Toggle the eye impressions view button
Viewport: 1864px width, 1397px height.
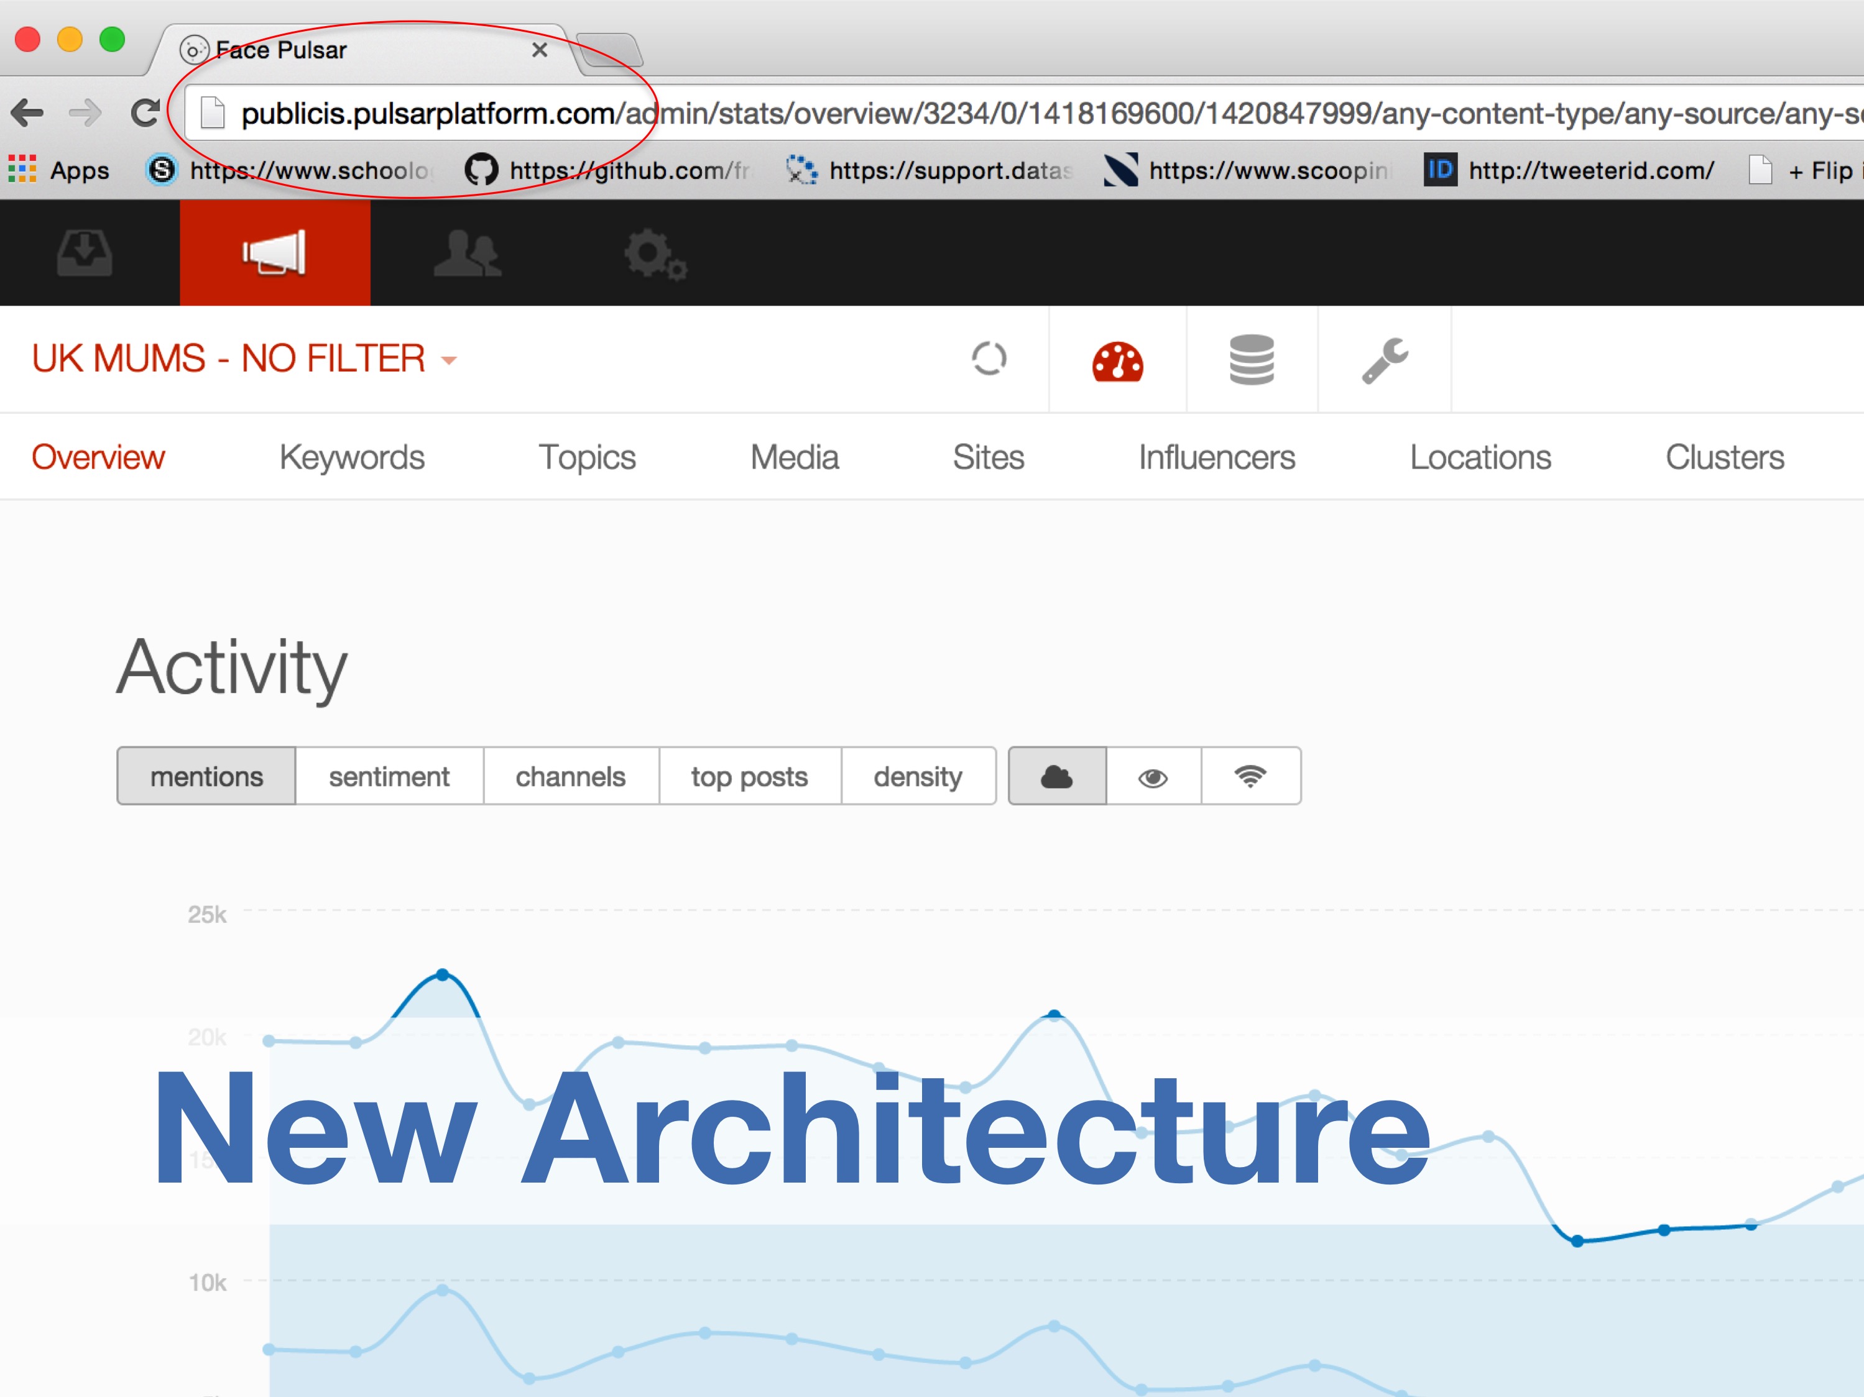pyautogui.click(x=1153, y=776)
